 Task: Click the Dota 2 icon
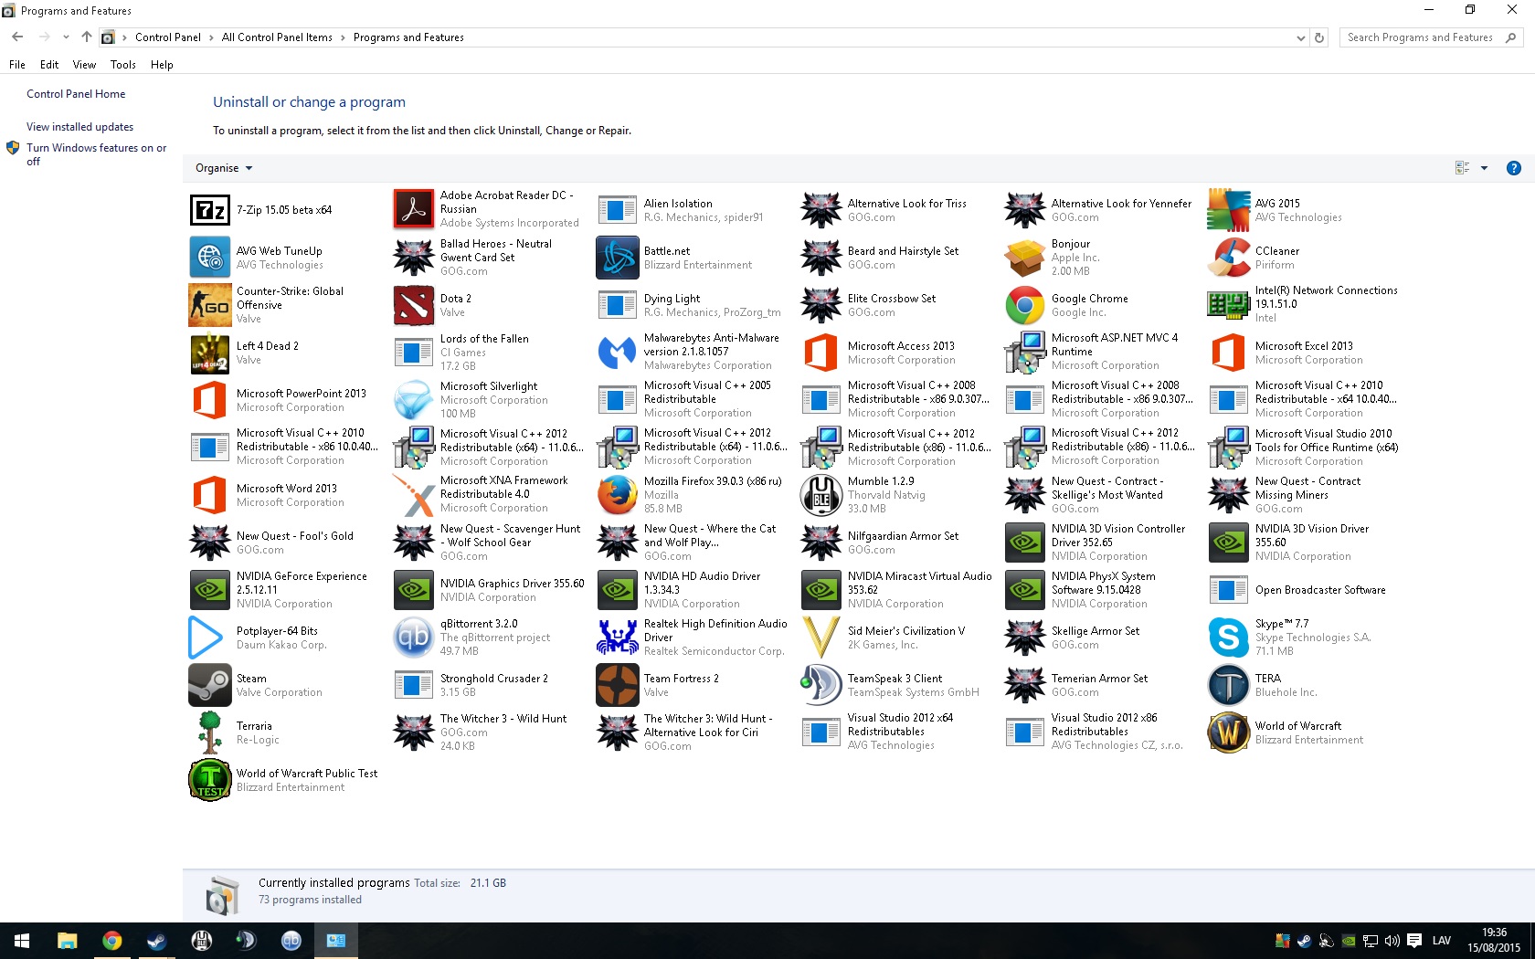[413, 305]
